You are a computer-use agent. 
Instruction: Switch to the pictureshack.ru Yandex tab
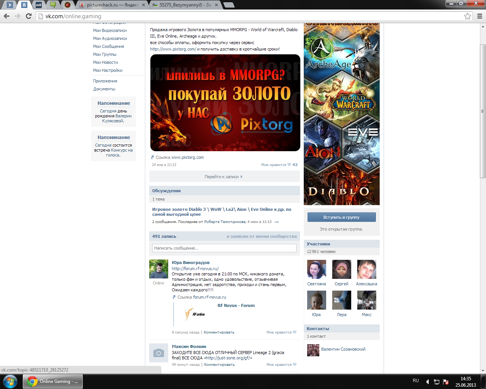tap(112, 5)
